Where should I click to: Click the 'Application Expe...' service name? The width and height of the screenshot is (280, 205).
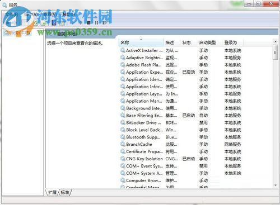(x=144, y=72)
